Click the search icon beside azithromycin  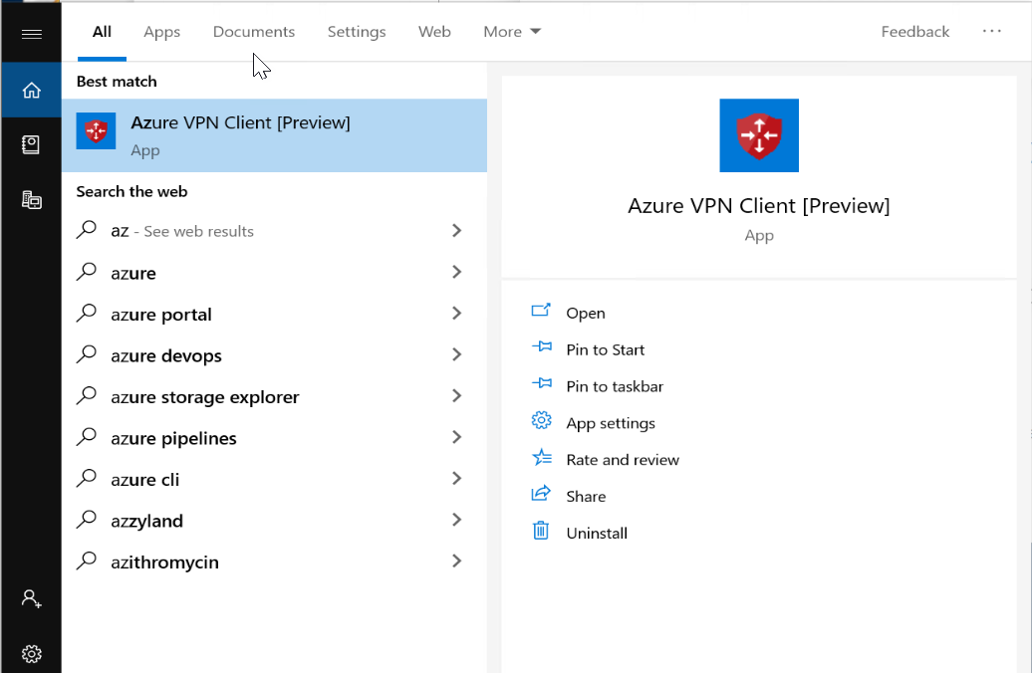(x=87, y=561)
